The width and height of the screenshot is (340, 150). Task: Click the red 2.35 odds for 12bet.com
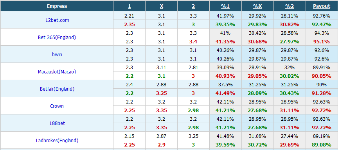coord(130,25)
